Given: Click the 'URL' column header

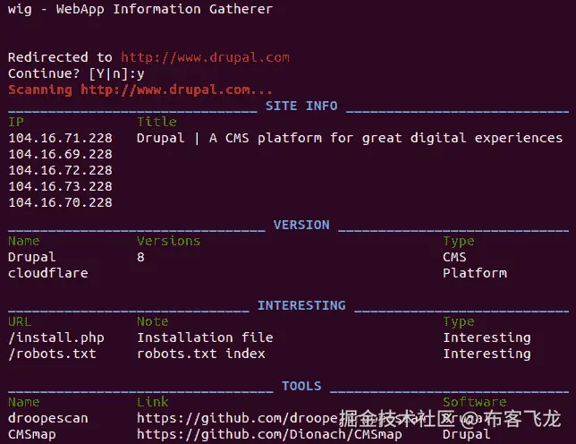Looking at the screenshot, I should coord(20,321).
